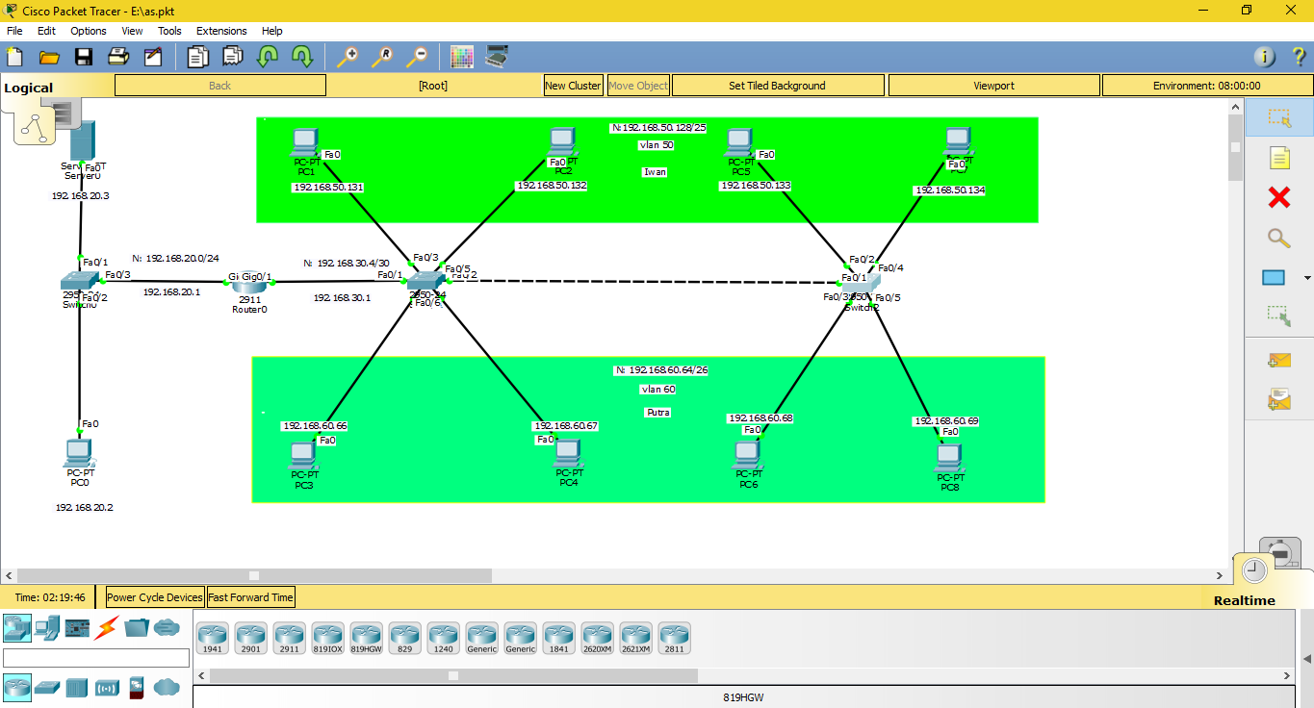Toggle to Simulation mode via clock icon

(x=1253, y=569)
